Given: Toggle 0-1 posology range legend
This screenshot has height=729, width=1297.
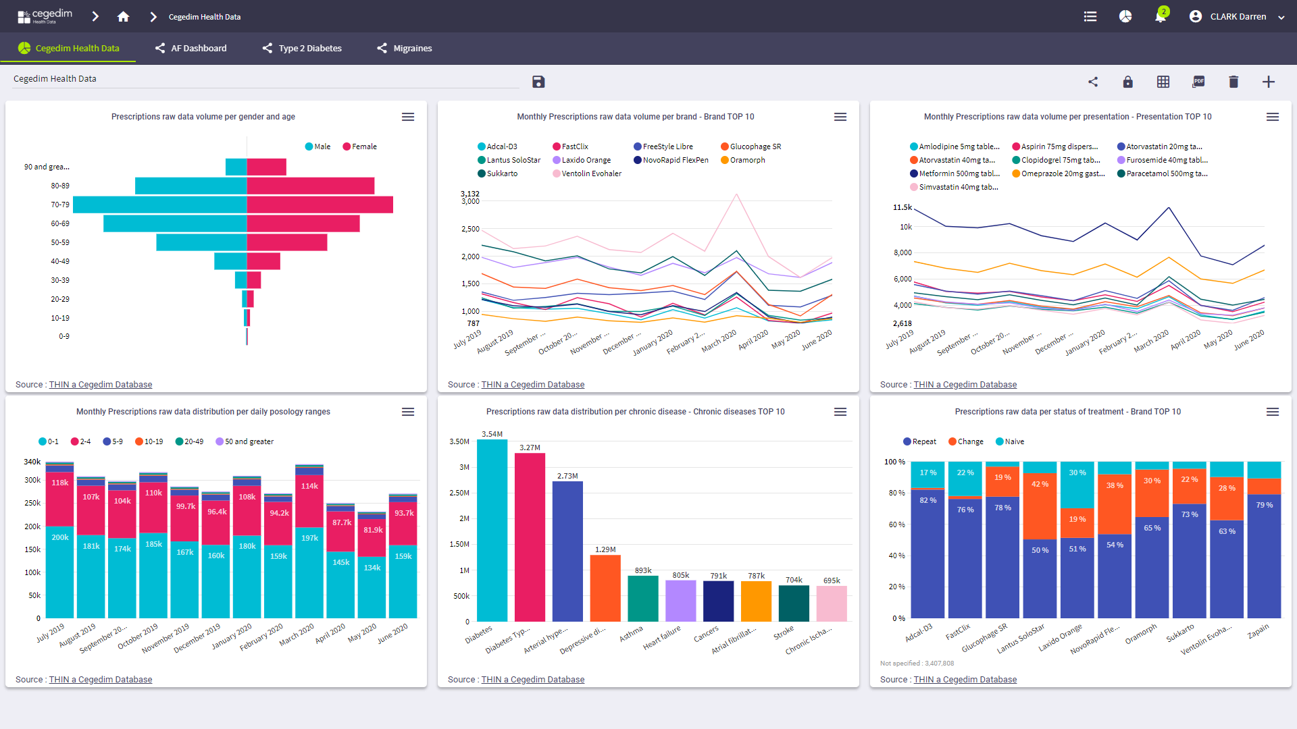Looking at the screenshot, I should (49, 441).
